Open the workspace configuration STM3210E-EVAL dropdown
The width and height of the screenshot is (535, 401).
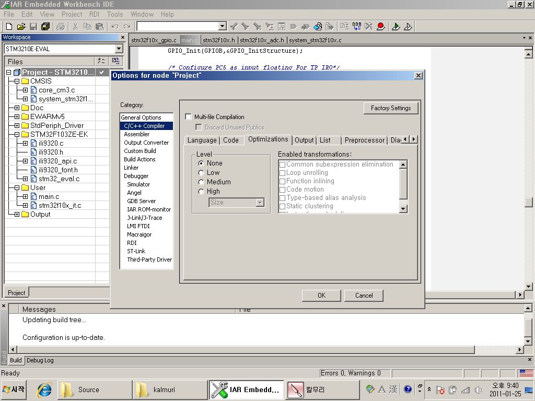[x=119, y=49]
